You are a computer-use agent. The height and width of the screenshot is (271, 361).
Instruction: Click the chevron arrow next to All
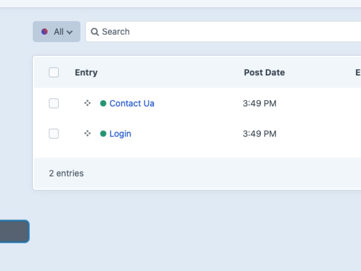(69, 32)
